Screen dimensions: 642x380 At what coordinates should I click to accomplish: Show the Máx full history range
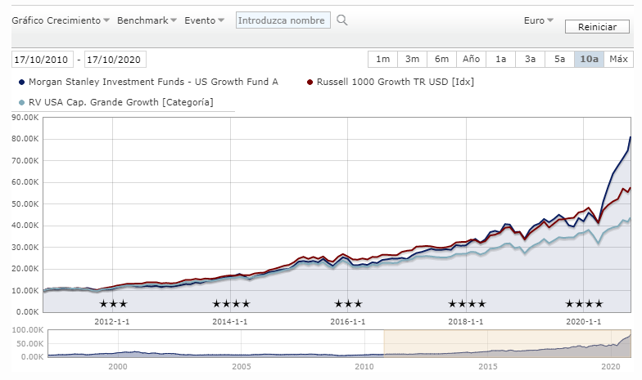click(x=618, y=59)
